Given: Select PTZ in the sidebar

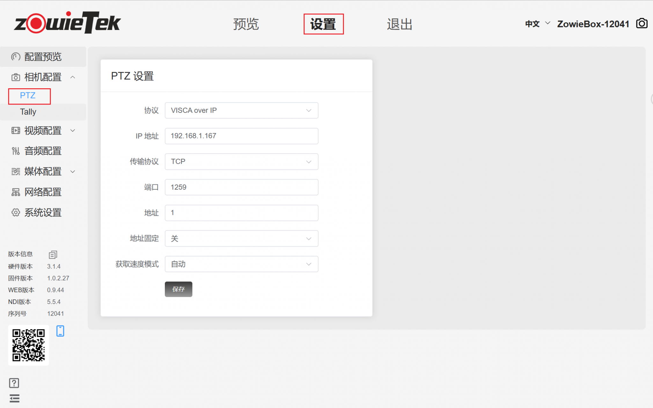Looking at the screenshot, I should [x=28, y=95].
